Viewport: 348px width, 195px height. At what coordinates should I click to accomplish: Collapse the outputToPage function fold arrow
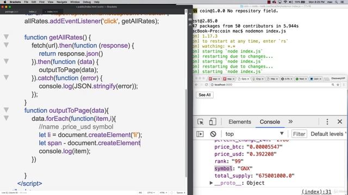click(6, 110)
